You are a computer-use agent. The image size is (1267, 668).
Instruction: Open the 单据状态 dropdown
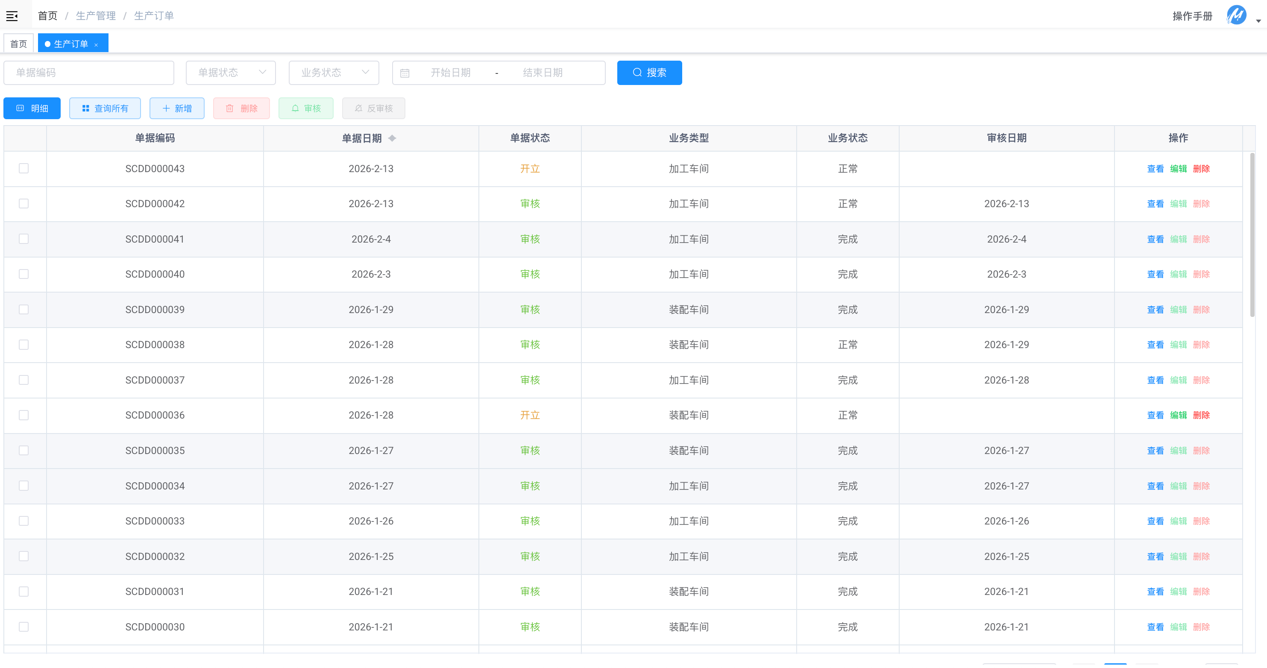pos(230,73)
